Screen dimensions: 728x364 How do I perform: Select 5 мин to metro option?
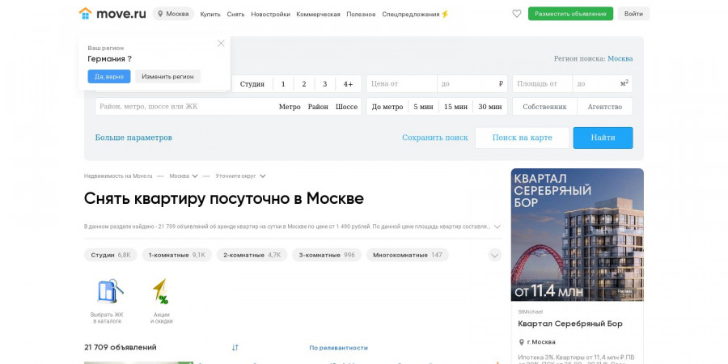tap(423, 107)
